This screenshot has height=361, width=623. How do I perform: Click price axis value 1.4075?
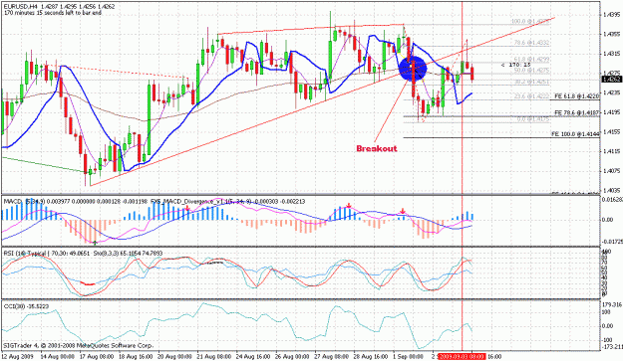612,171
